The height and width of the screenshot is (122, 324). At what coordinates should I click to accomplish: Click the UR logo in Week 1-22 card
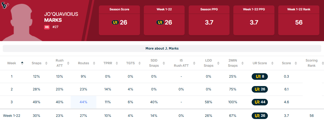point(160,22)
